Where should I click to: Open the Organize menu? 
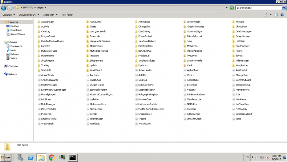(9, 15)
